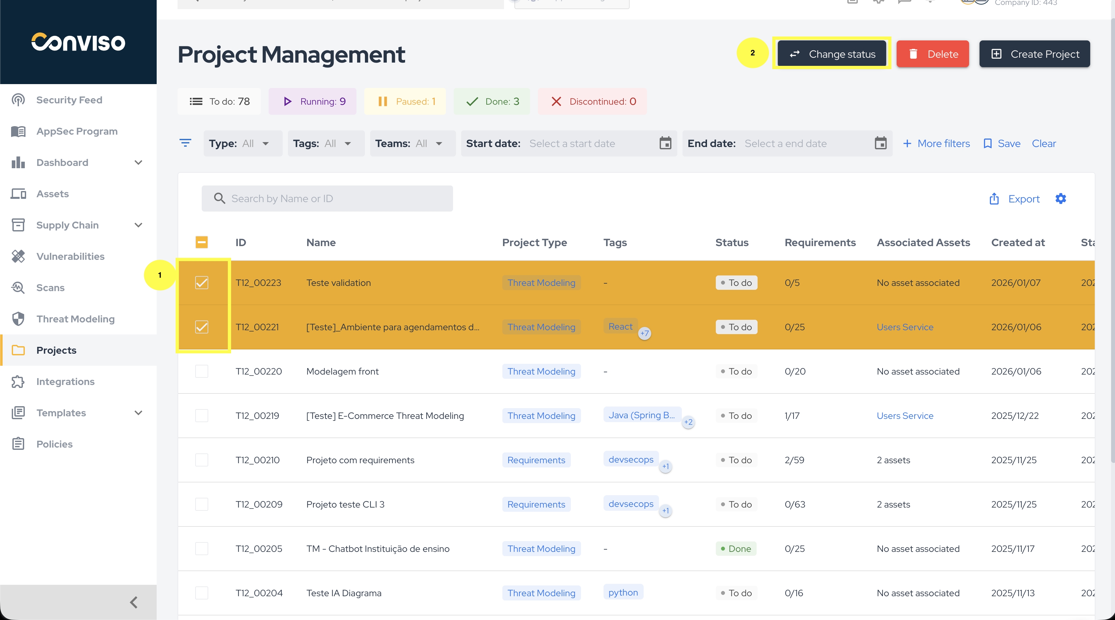The width and height of the screenshot is (1115, 620).
Task: Open the Users Service asset link
Action: point(905,327)
